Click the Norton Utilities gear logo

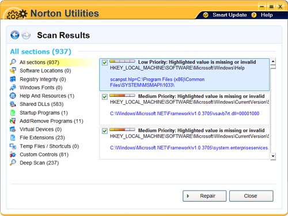[x=17, y=14]
